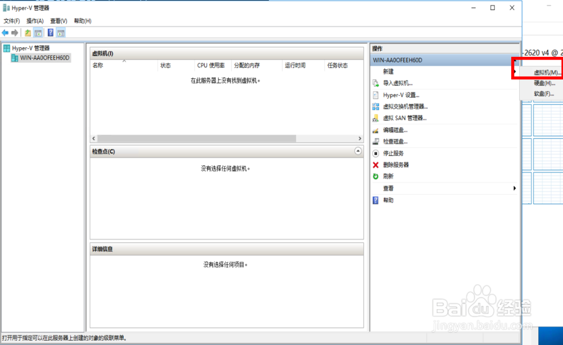Click the text 没有选择任何虚拟机 in checkpoints
Viewport: 563px width, 345px height.
pos(226,168)
